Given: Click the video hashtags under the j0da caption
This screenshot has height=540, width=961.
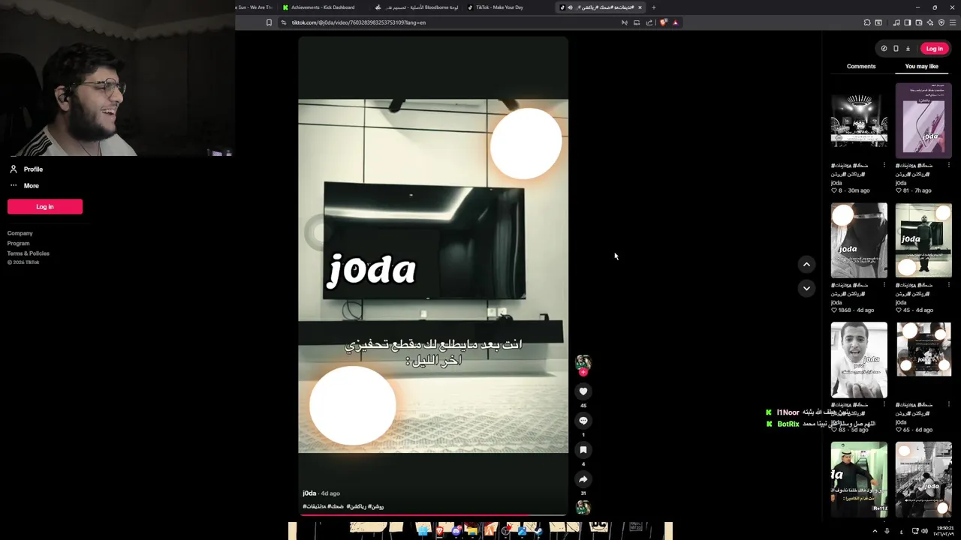Looking at the screenshot, I should point(343,507).
